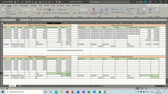This screenshot has width=168, height=94.
Task: Apply the Percent Style
Action: click(79, 13)
